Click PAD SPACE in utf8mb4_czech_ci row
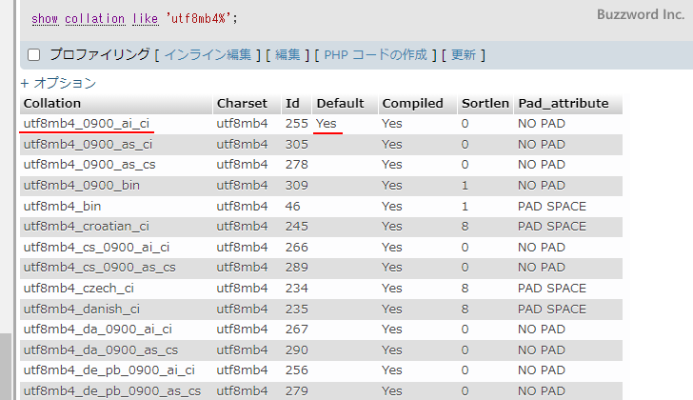This screenshot has width=693, height=400. pos(552,289)
